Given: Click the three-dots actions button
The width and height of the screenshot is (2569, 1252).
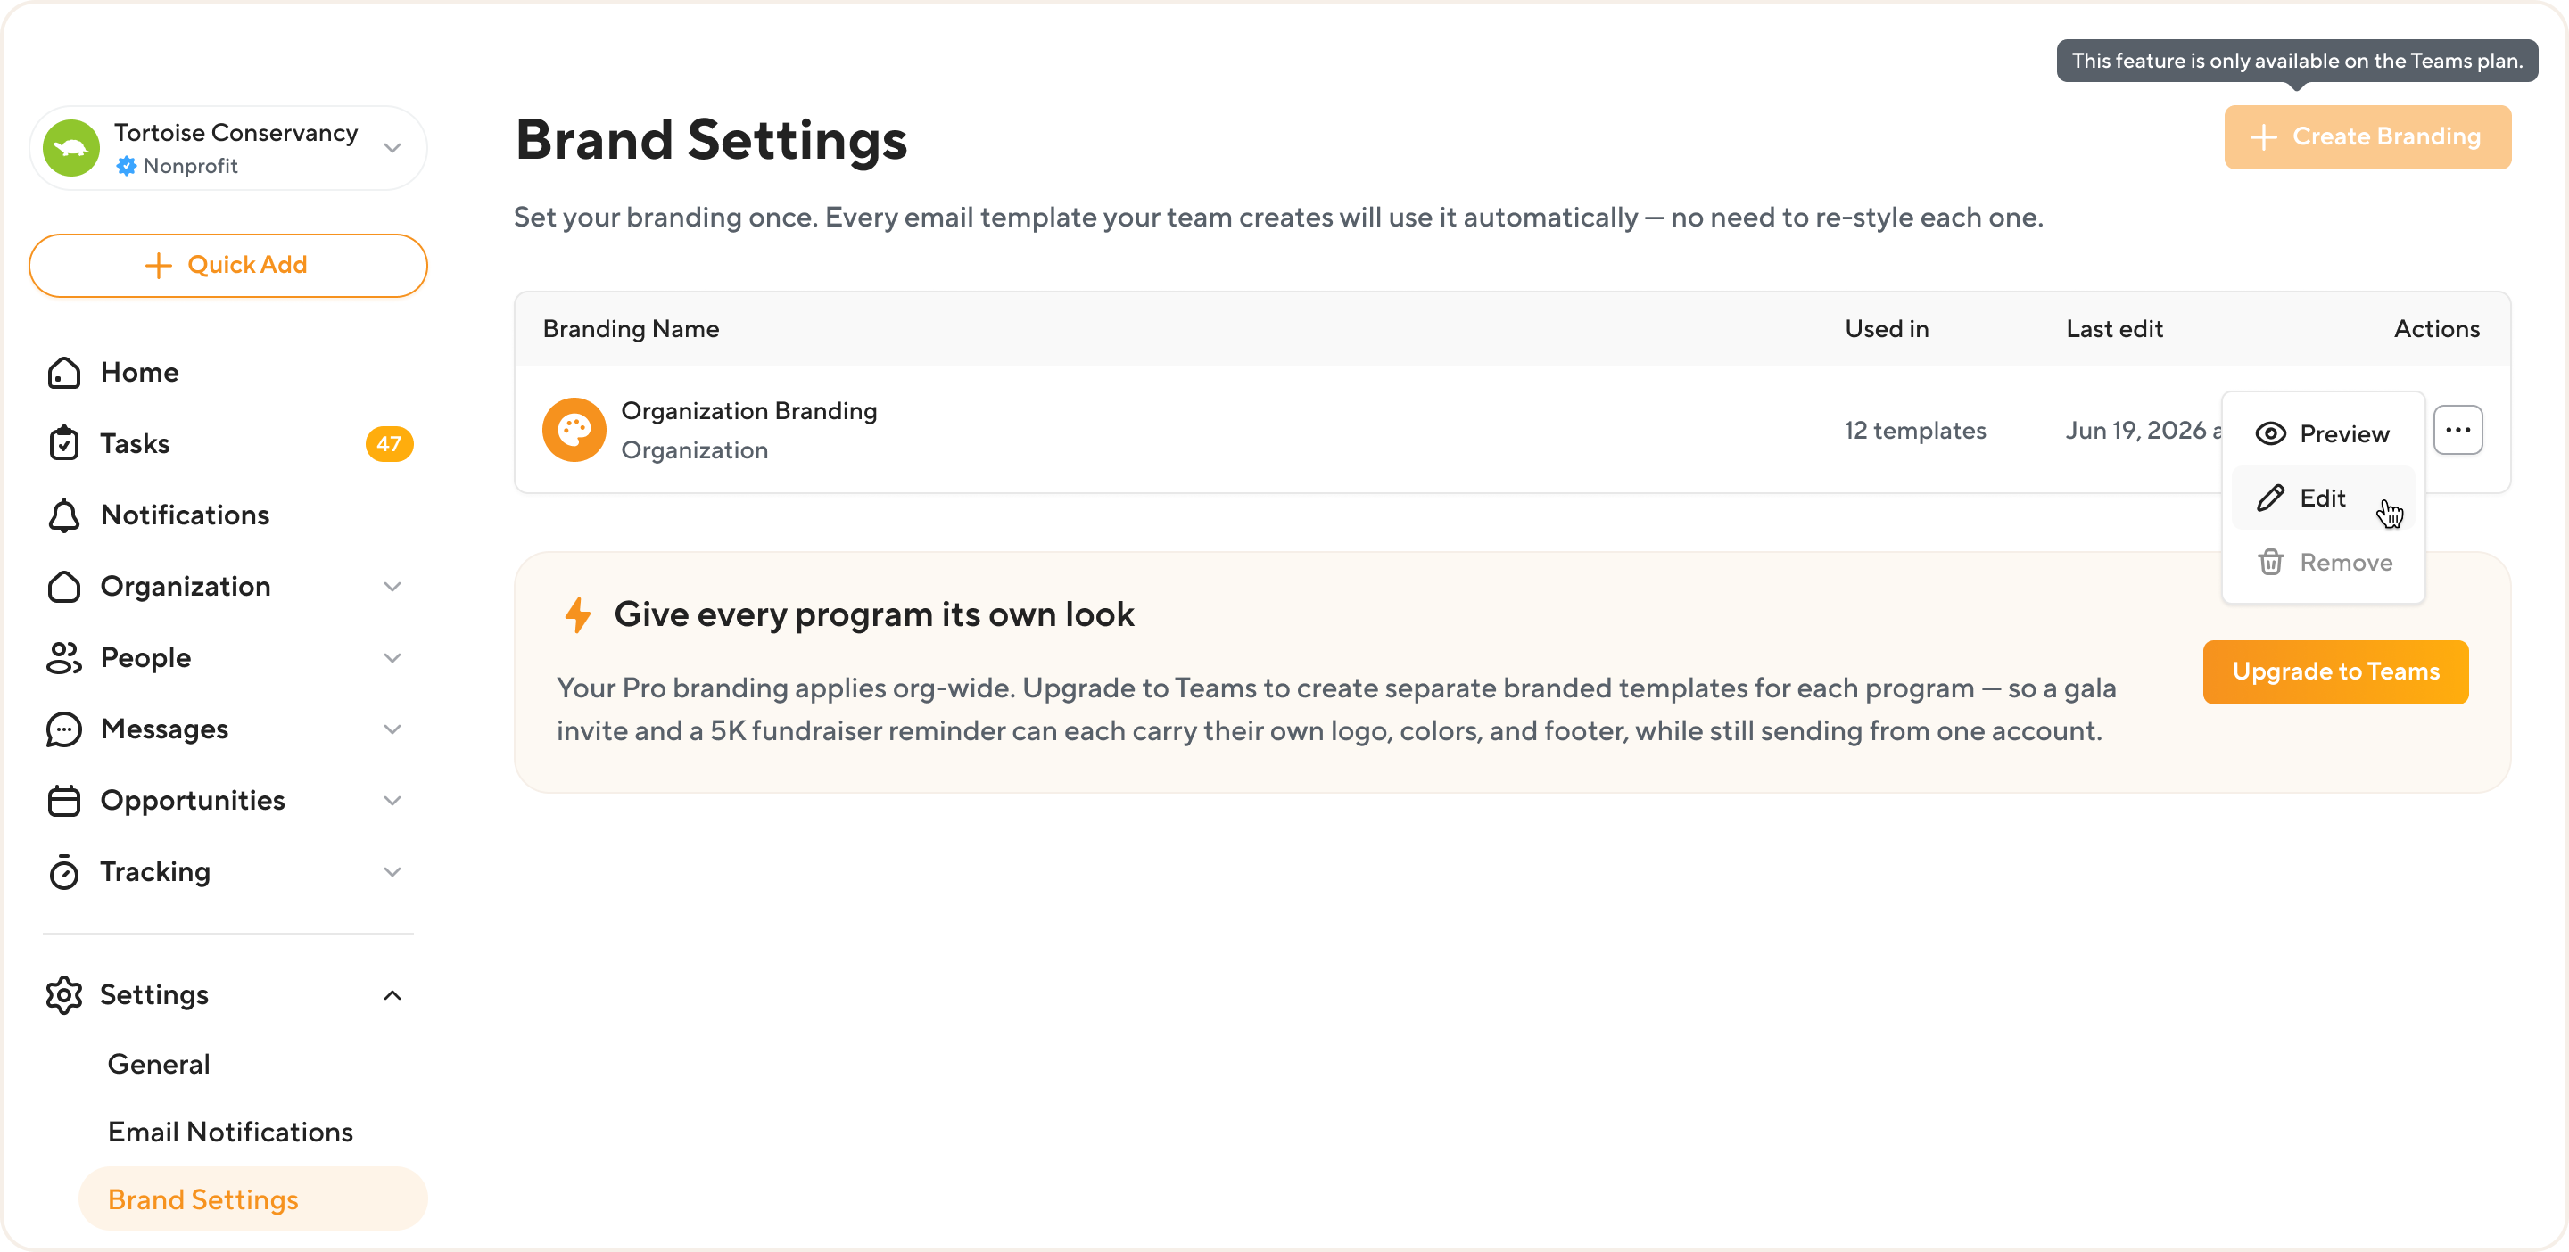Looking at the screenshot, I should (x=2457, y=430).
